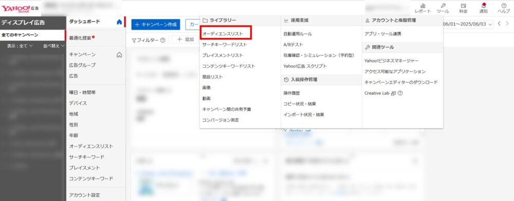
Task: Expand the 並べ替え sort dropdown
Action: coord(54,46)
